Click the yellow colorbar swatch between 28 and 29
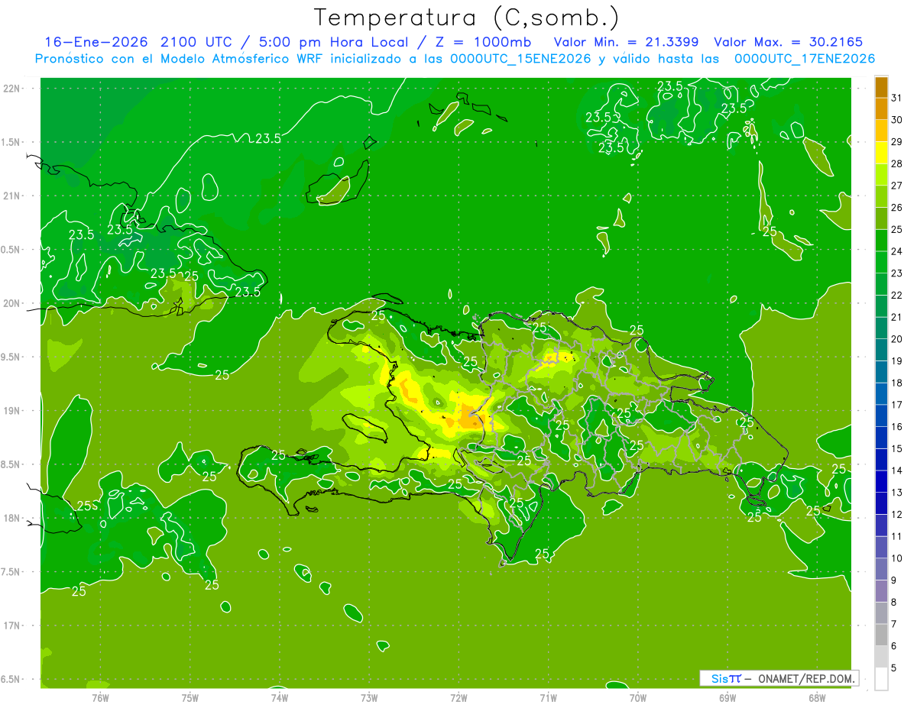This screenshot has height=708, width=917. tap(881, 153)
